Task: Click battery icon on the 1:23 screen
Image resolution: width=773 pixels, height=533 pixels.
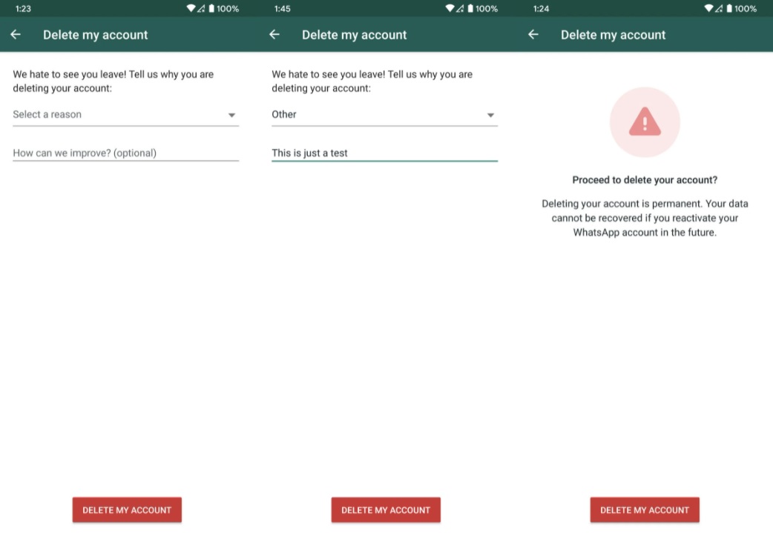Action: coord(211,9)
